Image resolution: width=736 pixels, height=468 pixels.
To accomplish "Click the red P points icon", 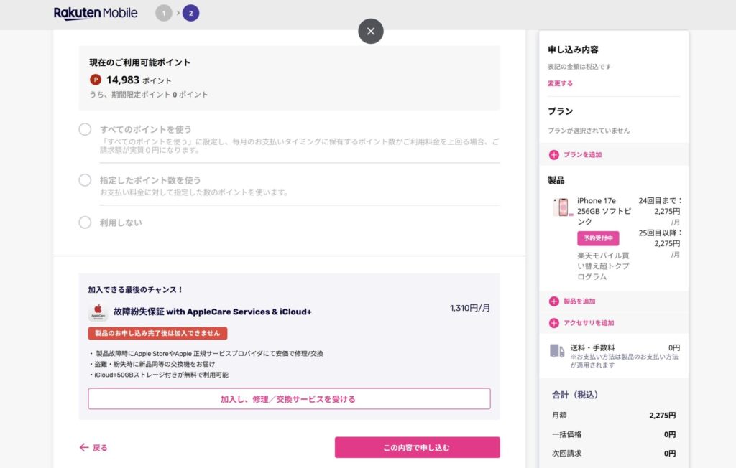I will [x=96, y=80].
